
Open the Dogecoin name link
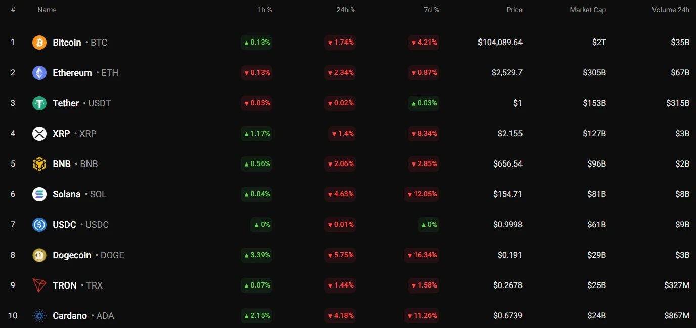(x=72, y=255)
